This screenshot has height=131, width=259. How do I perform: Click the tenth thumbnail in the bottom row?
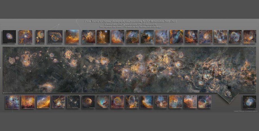[x=147, y=102]
